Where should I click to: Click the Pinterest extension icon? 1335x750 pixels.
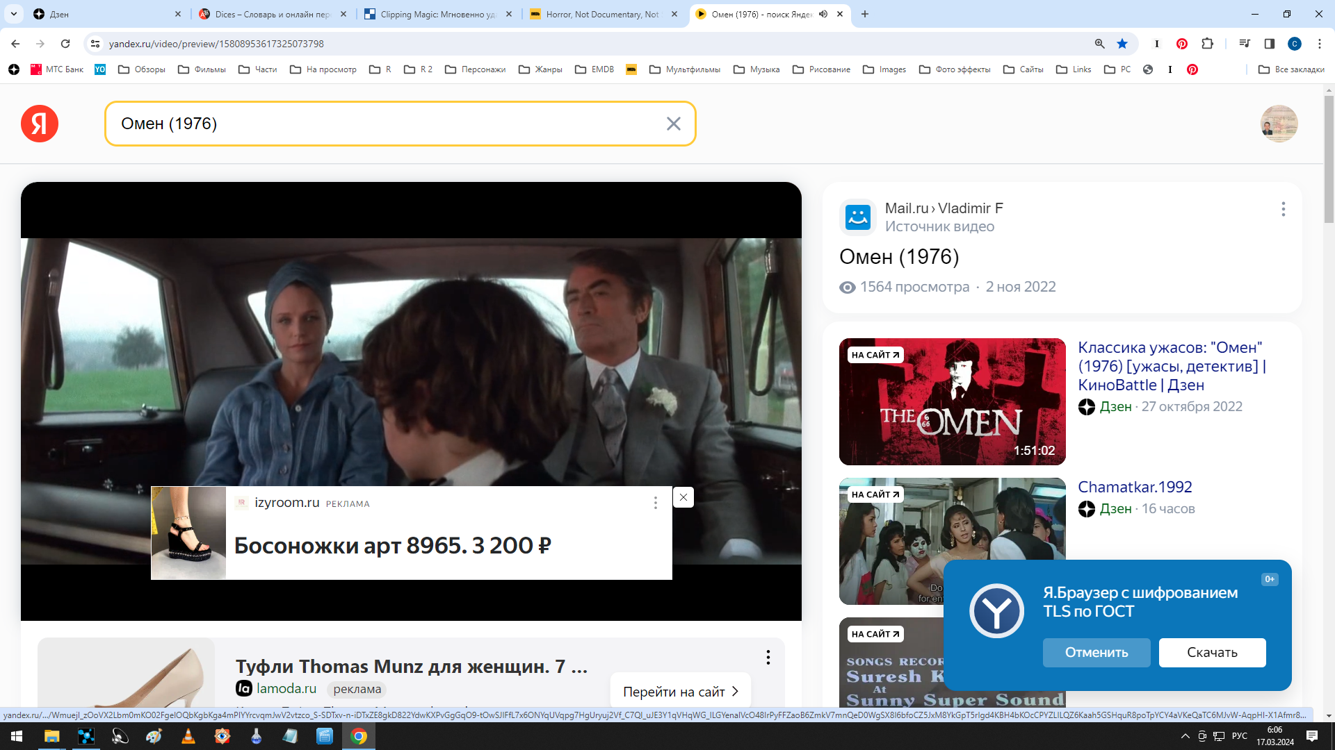(1181, 44)
